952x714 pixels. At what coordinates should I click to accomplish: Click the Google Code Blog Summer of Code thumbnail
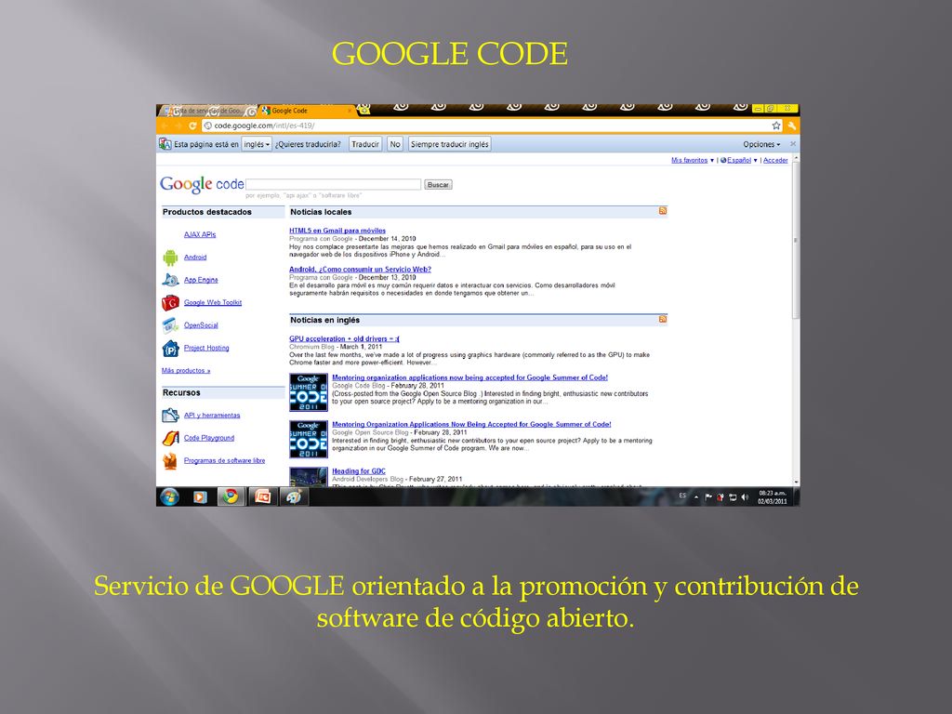click(x=309, y=392)
